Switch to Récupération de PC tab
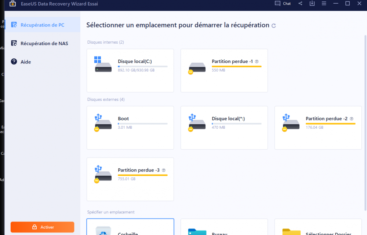This screenshot has width=367, height=235. [x=42, y=25]
